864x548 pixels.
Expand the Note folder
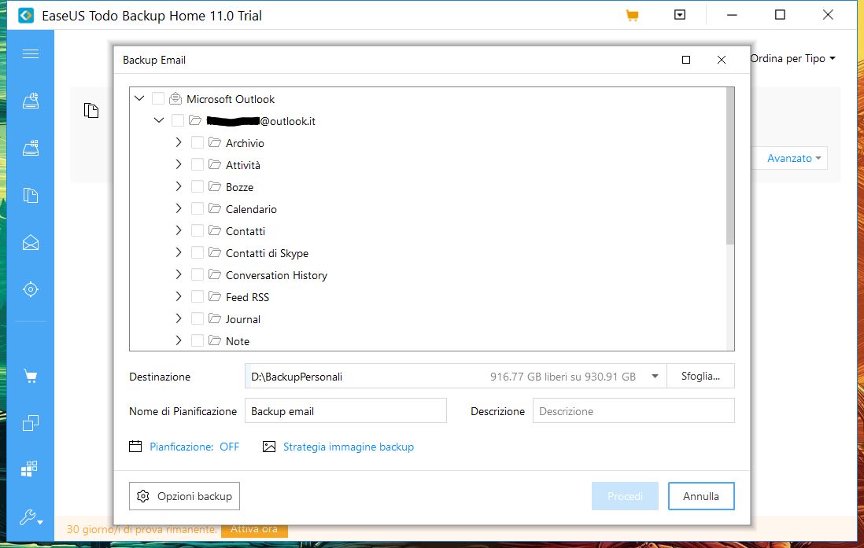pos(179,340)
